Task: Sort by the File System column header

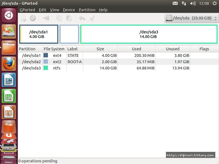Action: click(54, 49)
